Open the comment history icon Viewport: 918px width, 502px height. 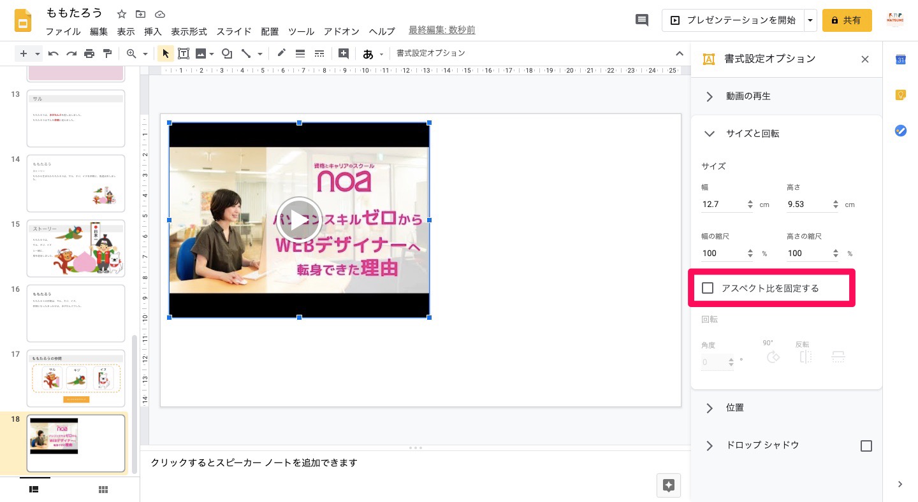coord(642,20)
